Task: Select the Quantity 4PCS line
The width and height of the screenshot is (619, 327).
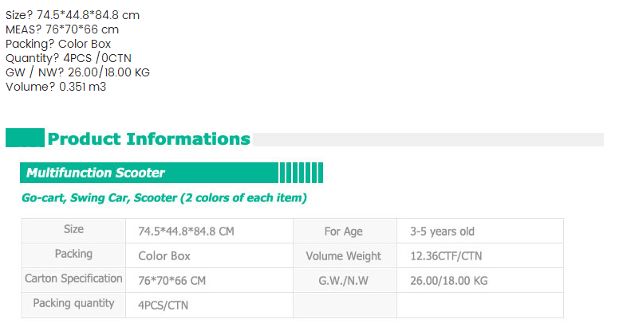Action: pos(69,58)
